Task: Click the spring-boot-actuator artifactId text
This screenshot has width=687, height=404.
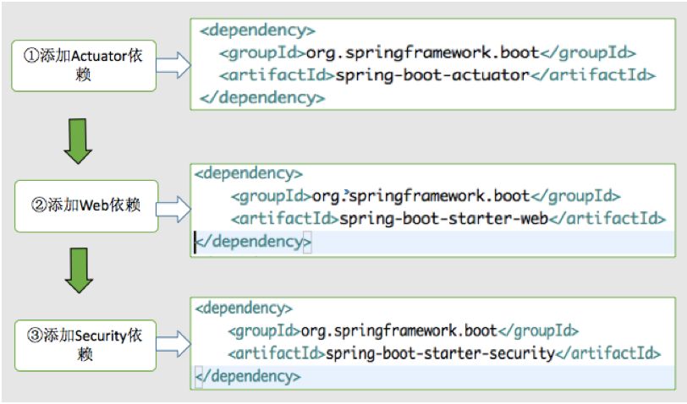Action: pos(432,75)
